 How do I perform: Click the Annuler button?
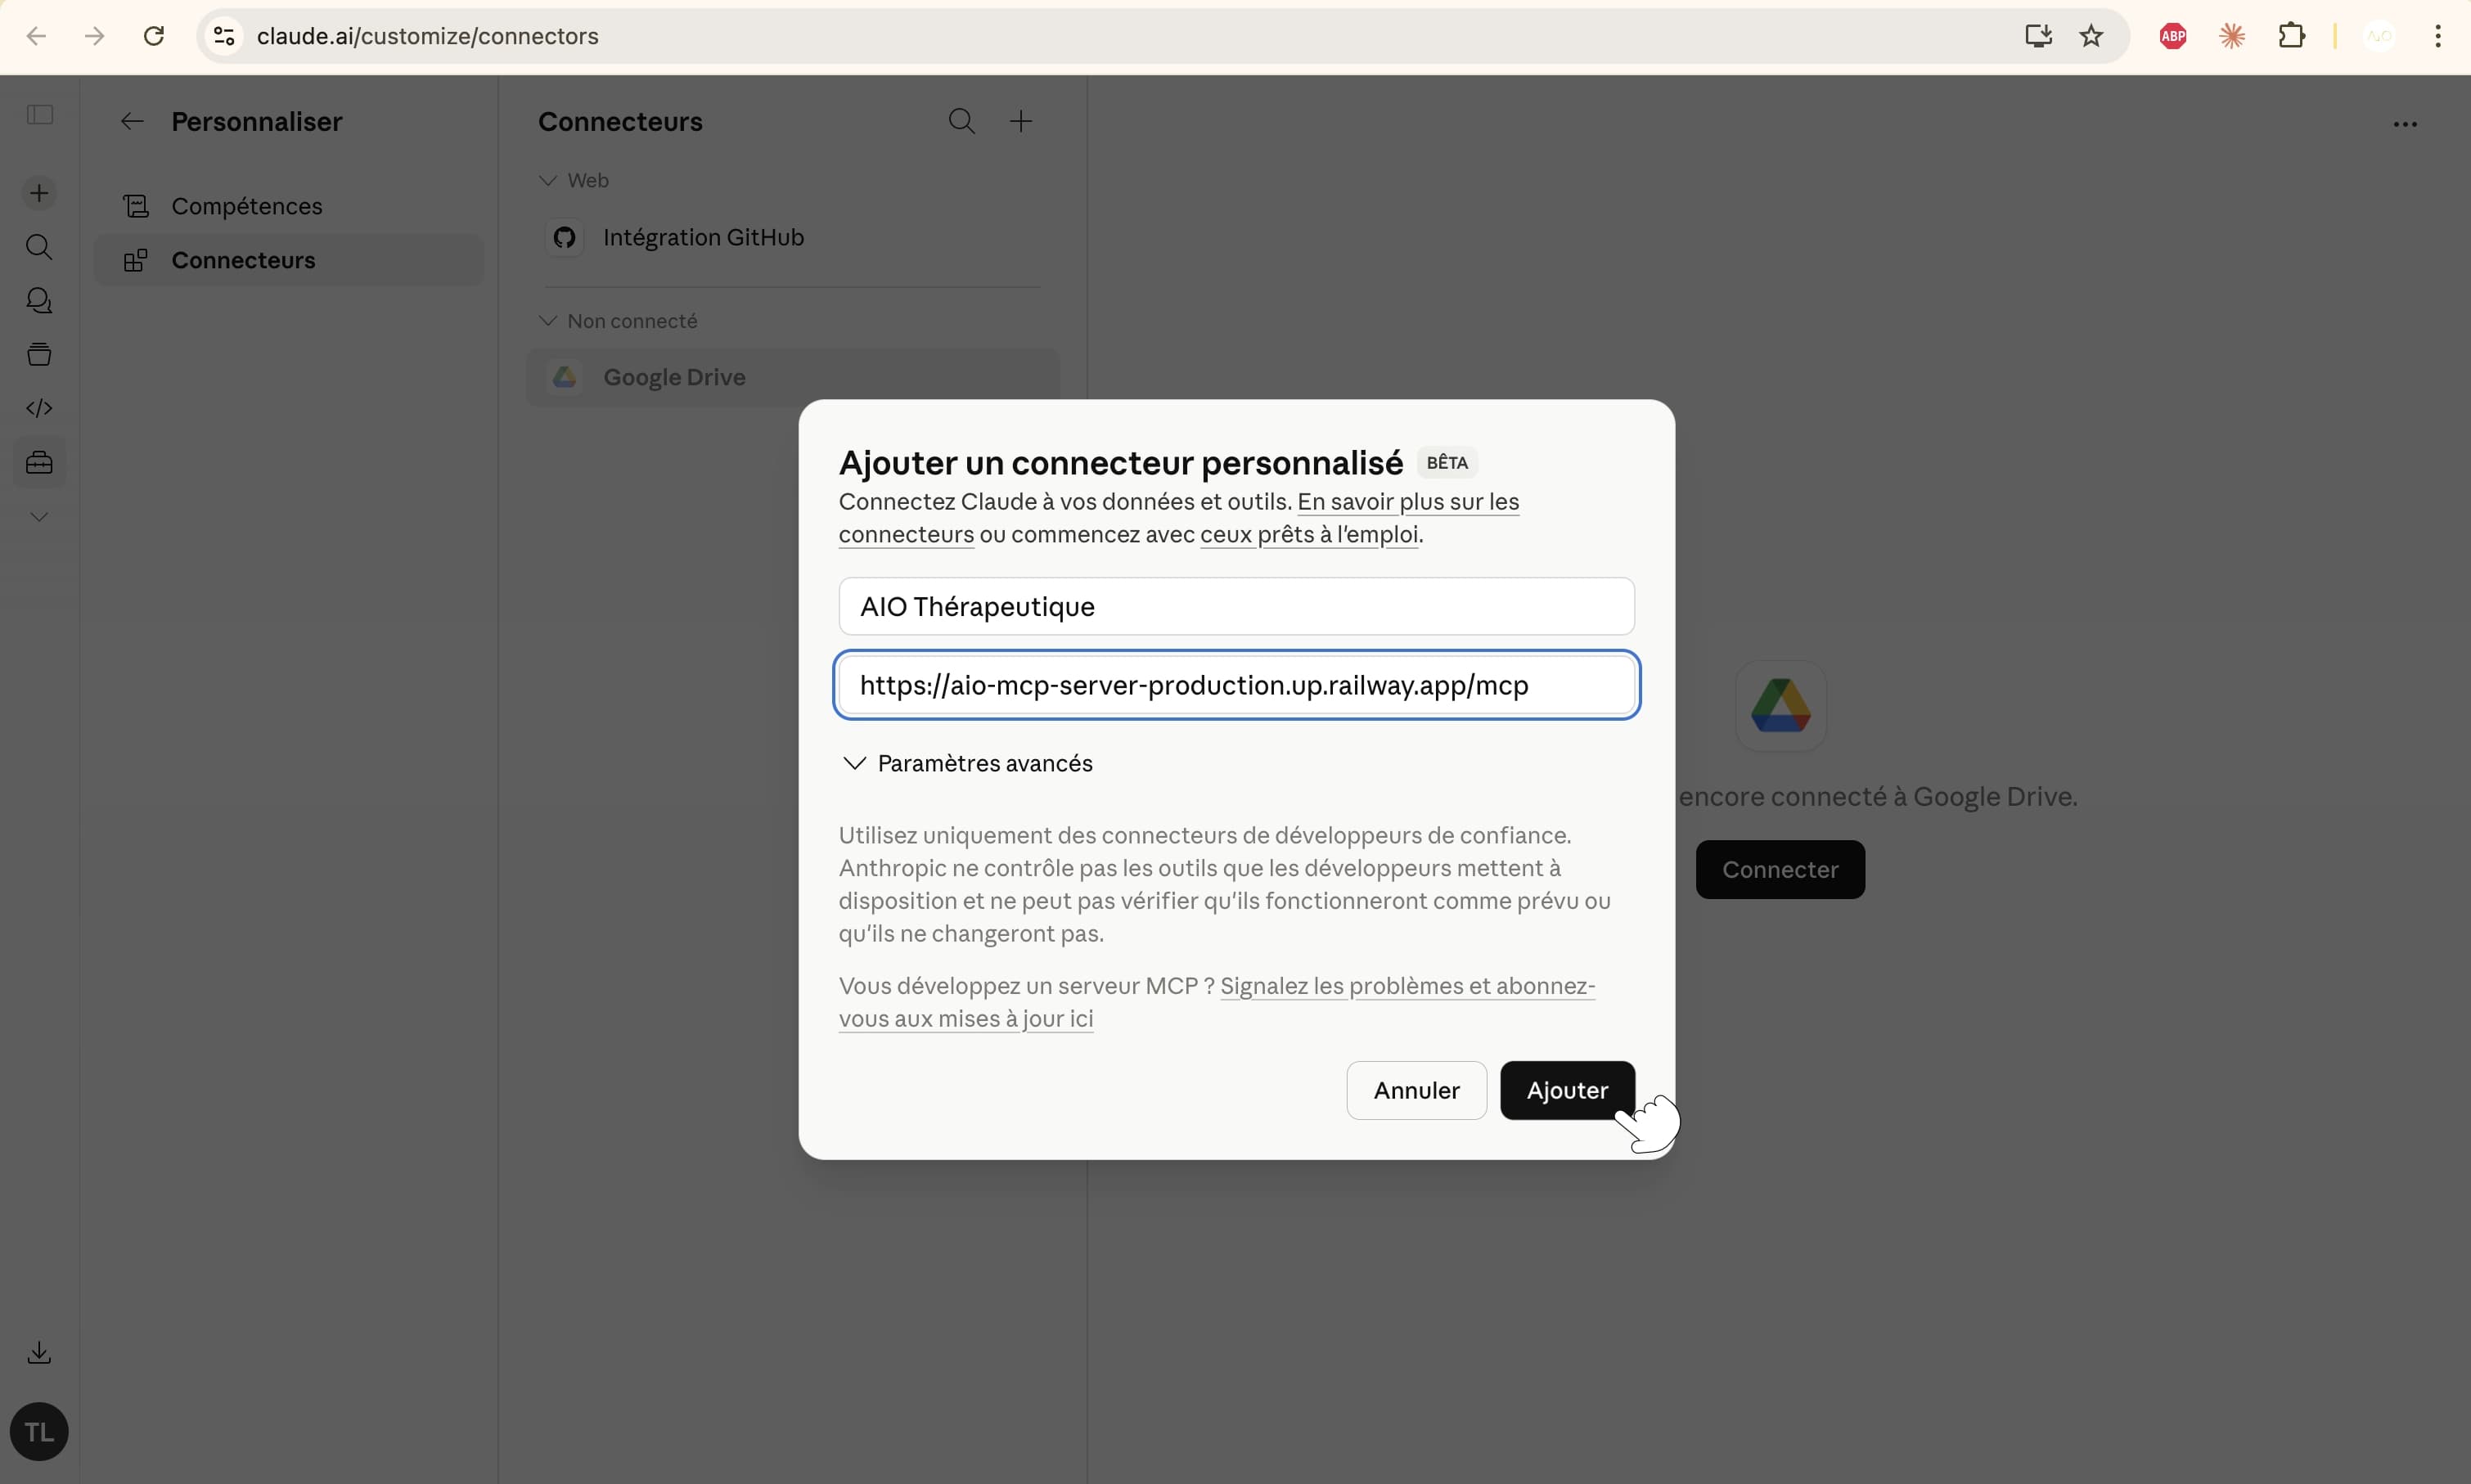1416,1091
